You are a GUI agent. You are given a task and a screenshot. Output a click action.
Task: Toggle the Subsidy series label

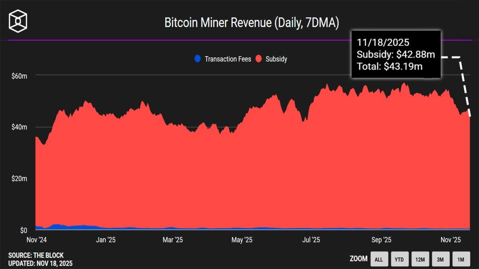coord(276,59)
